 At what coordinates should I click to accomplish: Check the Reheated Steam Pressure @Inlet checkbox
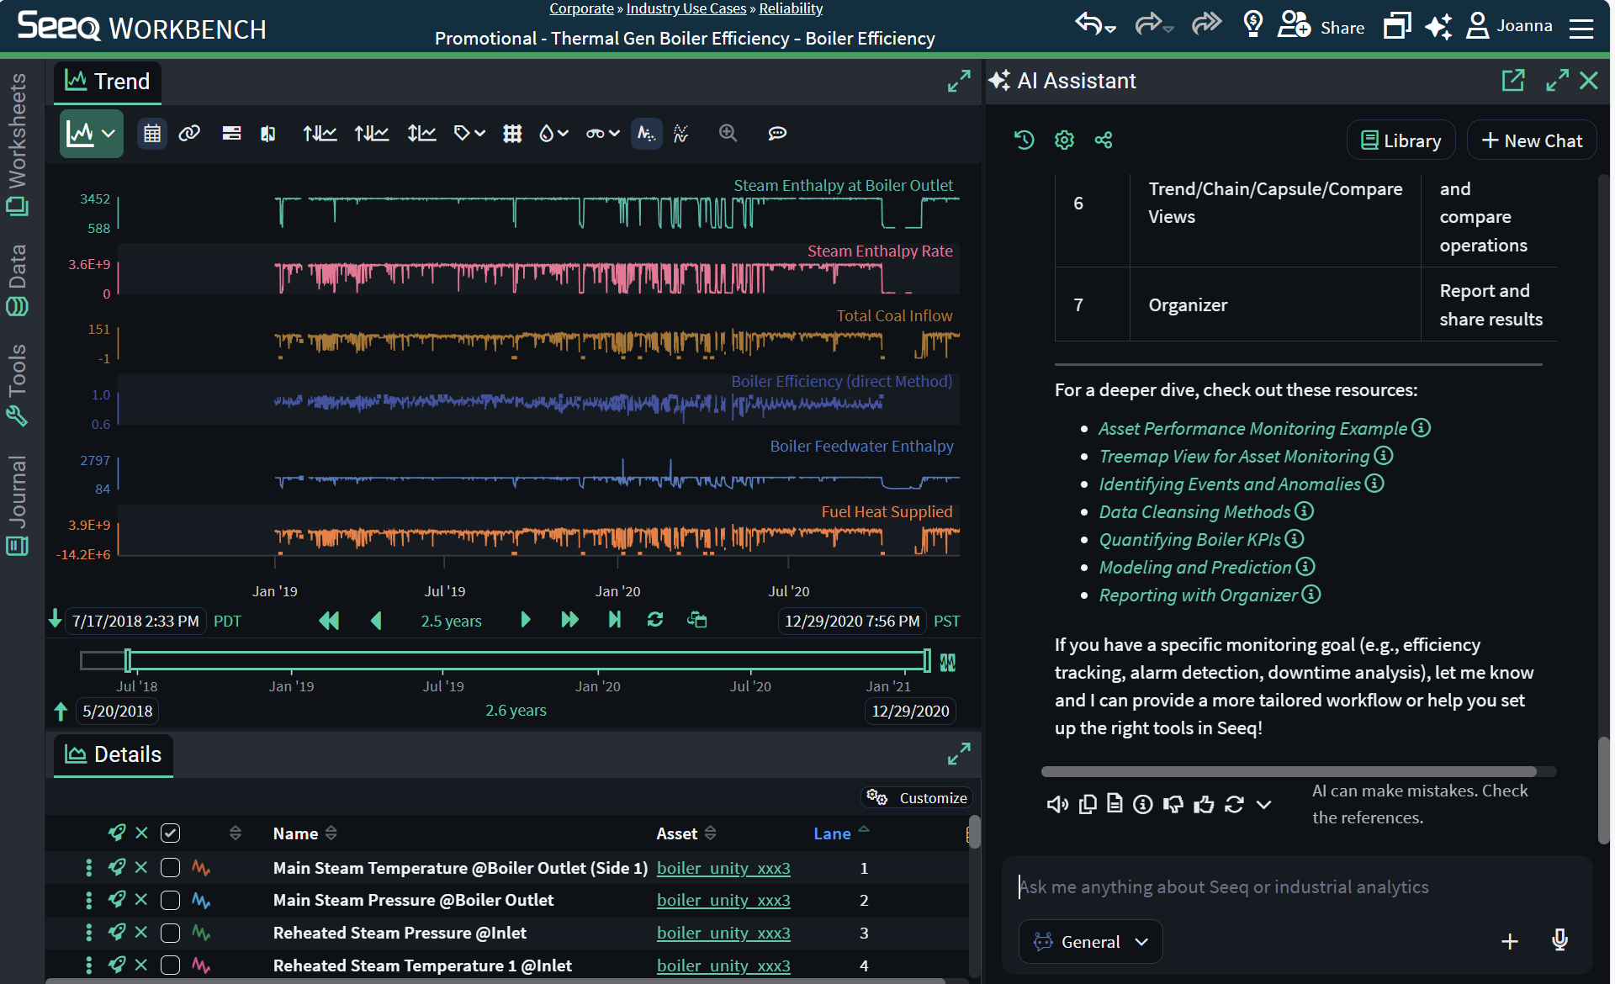tap(170, 933)
